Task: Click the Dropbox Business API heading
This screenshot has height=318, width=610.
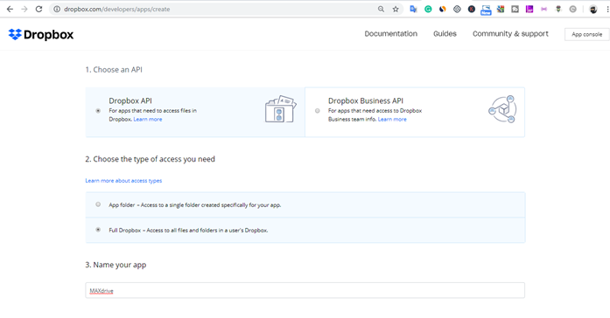Action: [366, 101]
